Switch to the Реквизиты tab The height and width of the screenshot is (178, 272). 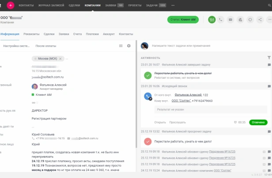coord(31,34)
